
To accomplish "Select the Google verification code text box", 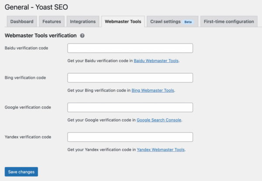I will coord(130,107).
